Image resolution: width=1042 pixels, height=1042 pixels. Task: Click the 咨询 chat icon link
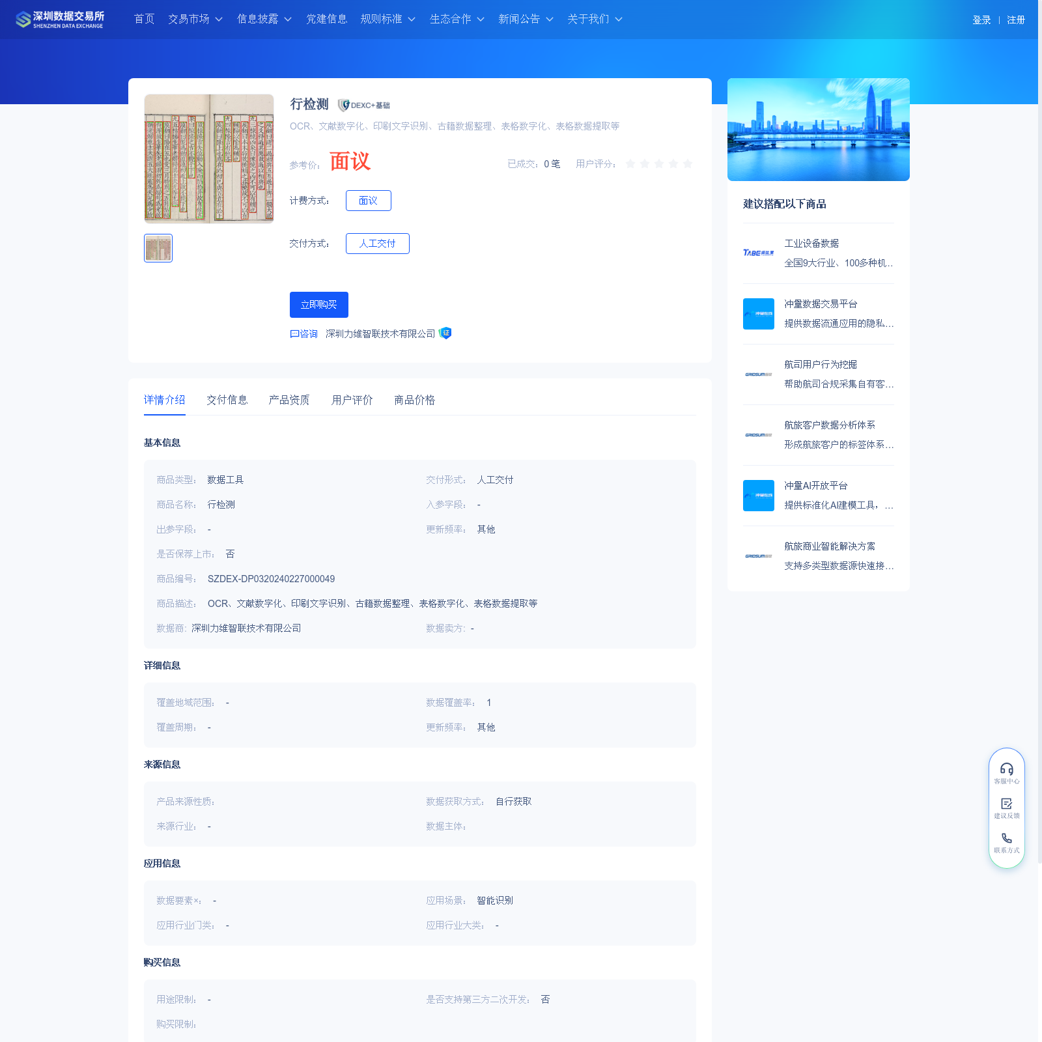coord(303,333)
